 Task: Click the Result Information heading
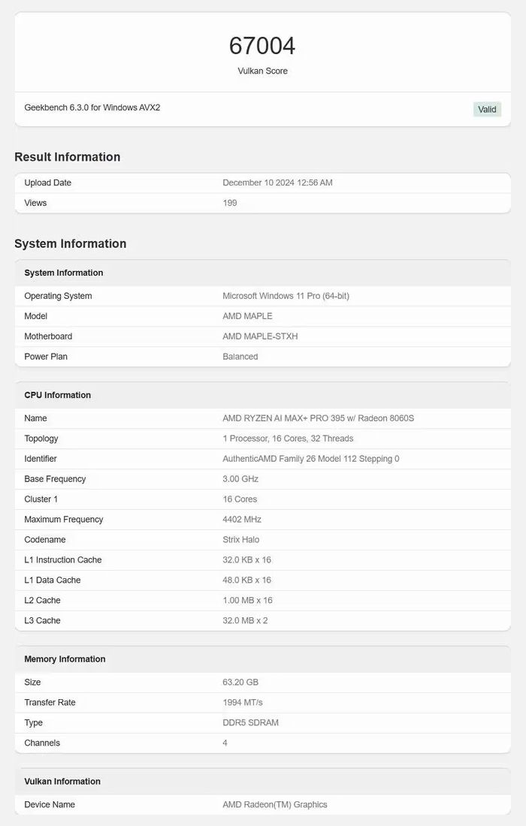[68, 157]
